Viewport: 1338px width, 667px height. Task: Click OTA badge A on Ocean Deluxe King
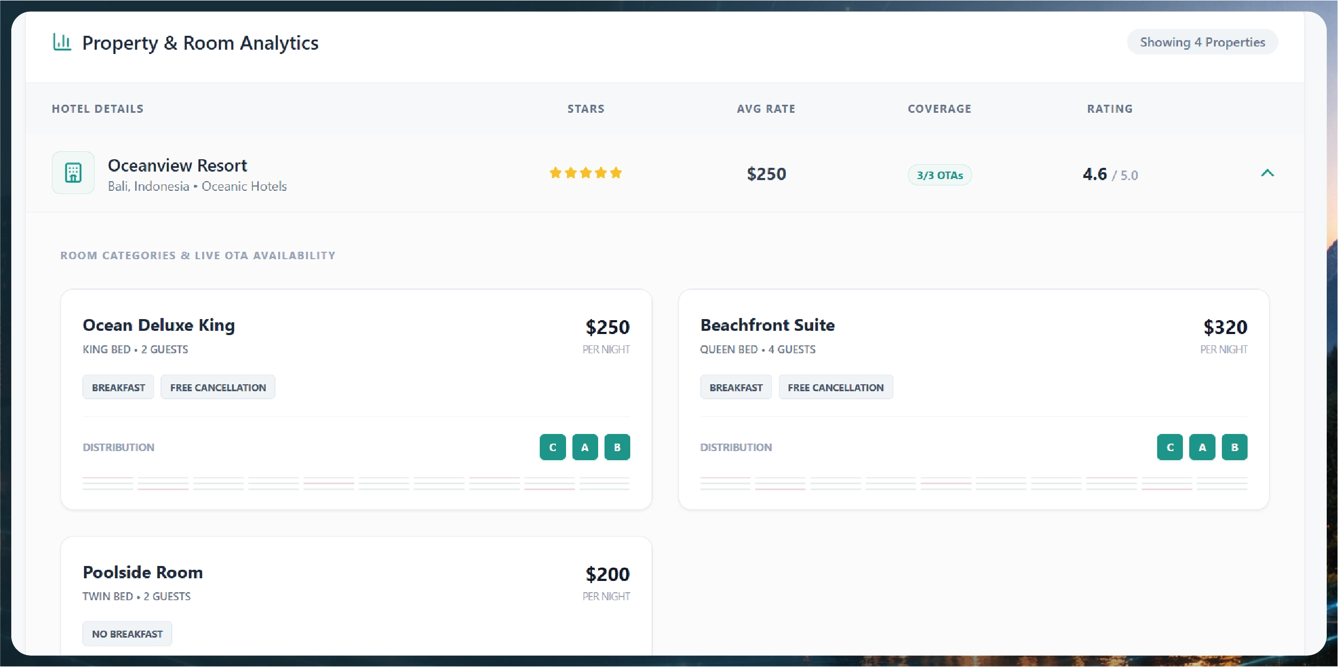point(585,447)
